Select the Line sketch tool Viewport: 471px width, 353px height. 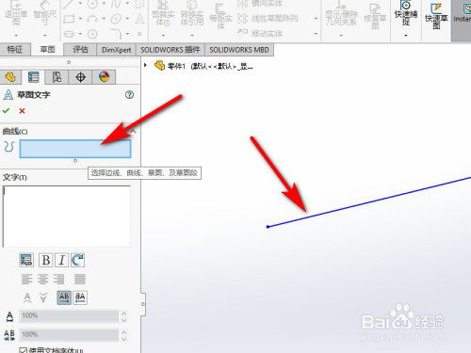click(69, 4)
